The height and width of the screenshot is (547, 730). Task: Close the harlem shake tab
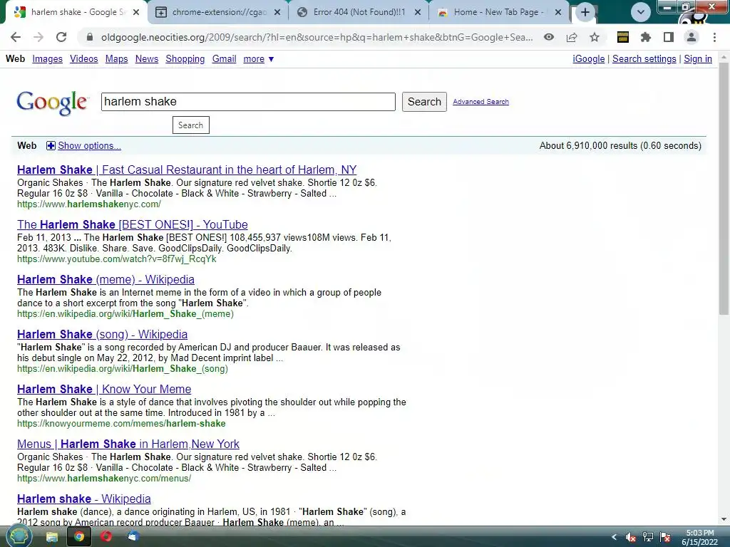click(136, 12)
